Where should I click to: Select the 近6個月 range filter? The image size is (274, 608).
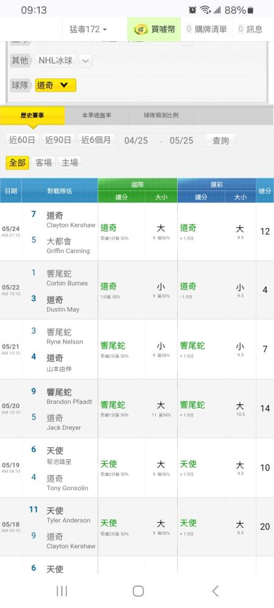96,140
